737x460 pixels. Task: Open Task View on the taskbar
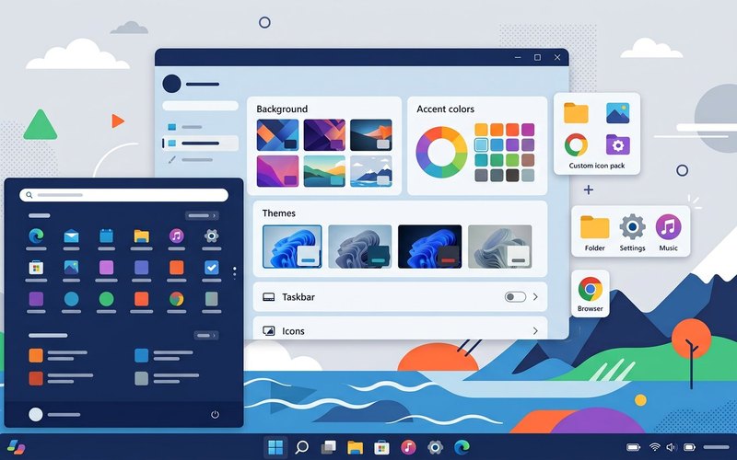[328, 447]
